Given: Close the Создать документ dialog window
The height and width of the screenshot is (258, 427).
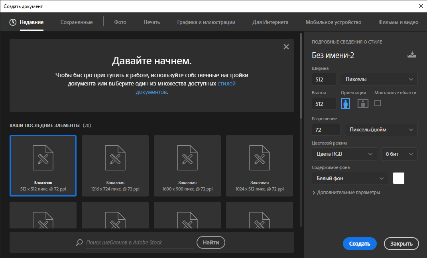Looking at the screenshot, I should [x=421, y=6].
